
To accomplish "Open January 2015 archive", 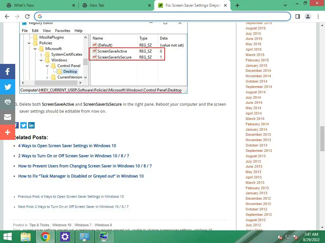I will point(256,65).
